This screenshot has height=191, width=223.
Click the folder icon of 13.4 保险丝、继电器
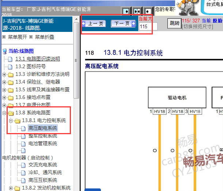[x=11, y=82]
